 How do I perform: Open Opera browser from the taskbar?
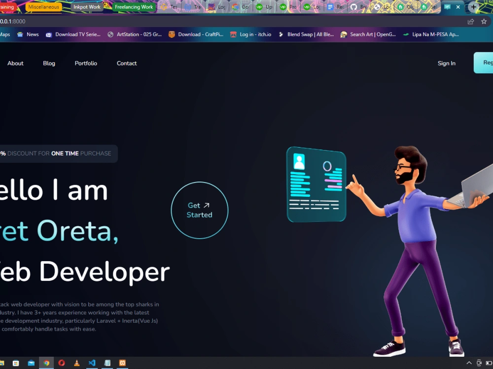pos(62,363)
